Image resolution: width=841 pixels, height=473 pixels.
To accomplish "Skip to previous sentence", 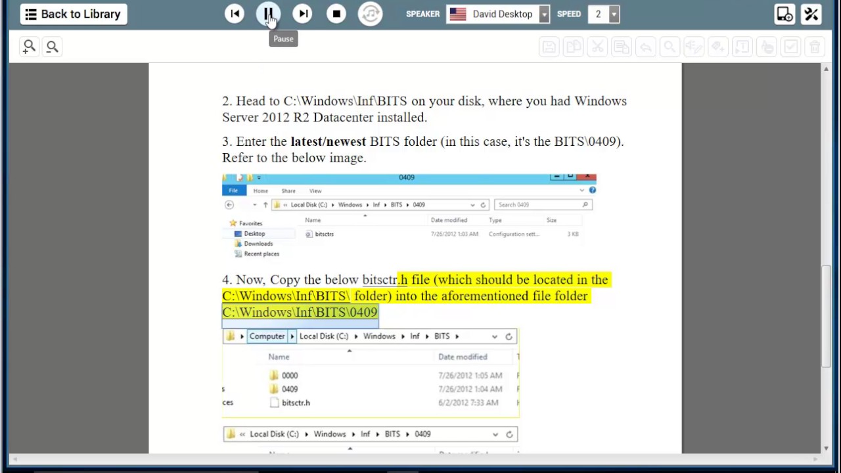I will [235, 14].
